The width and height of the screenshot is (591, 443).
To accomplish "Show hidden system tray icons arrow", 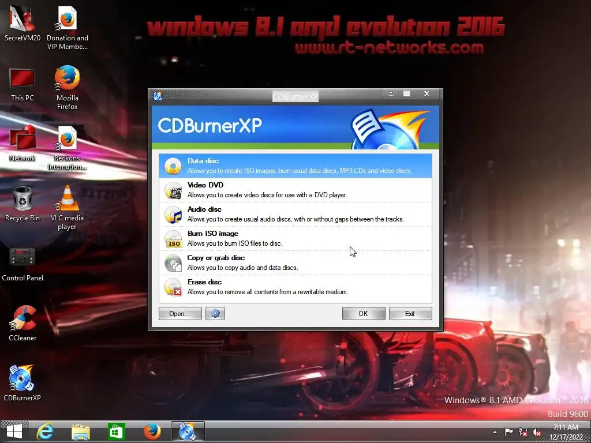I will (495, 432).
